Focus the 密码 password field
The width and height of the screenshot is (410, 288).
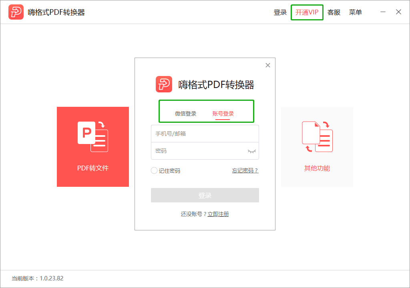coord(205,151)
